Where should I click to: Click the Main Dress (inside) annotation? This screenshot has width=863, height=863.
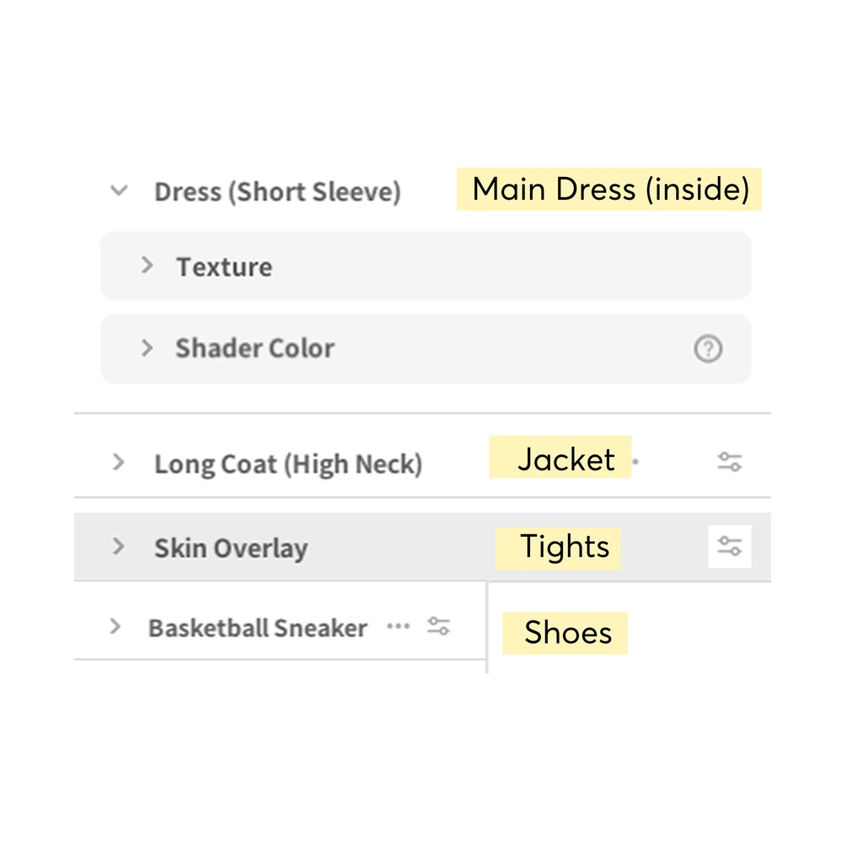(610, 189)
